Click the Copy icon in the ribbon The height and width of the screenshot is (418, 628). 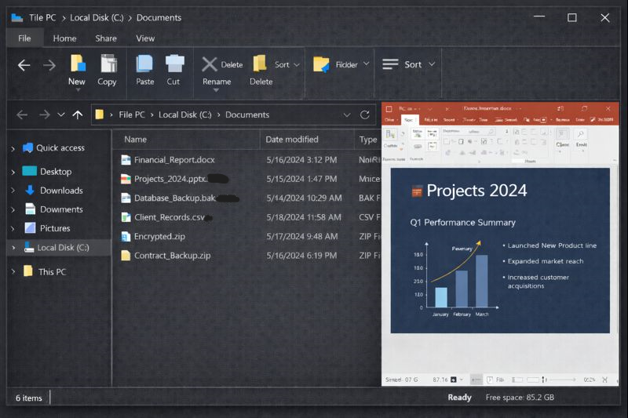coord(108,64)
